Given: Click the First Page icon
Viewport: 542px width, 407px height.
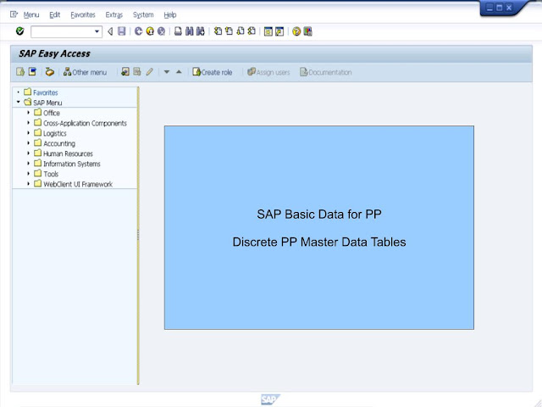Looking at the screenshot, I should (x=218, y=31).
